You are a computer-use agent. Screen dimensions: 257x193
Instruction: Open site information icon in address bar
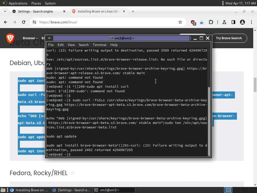click(x=34, y=22)
